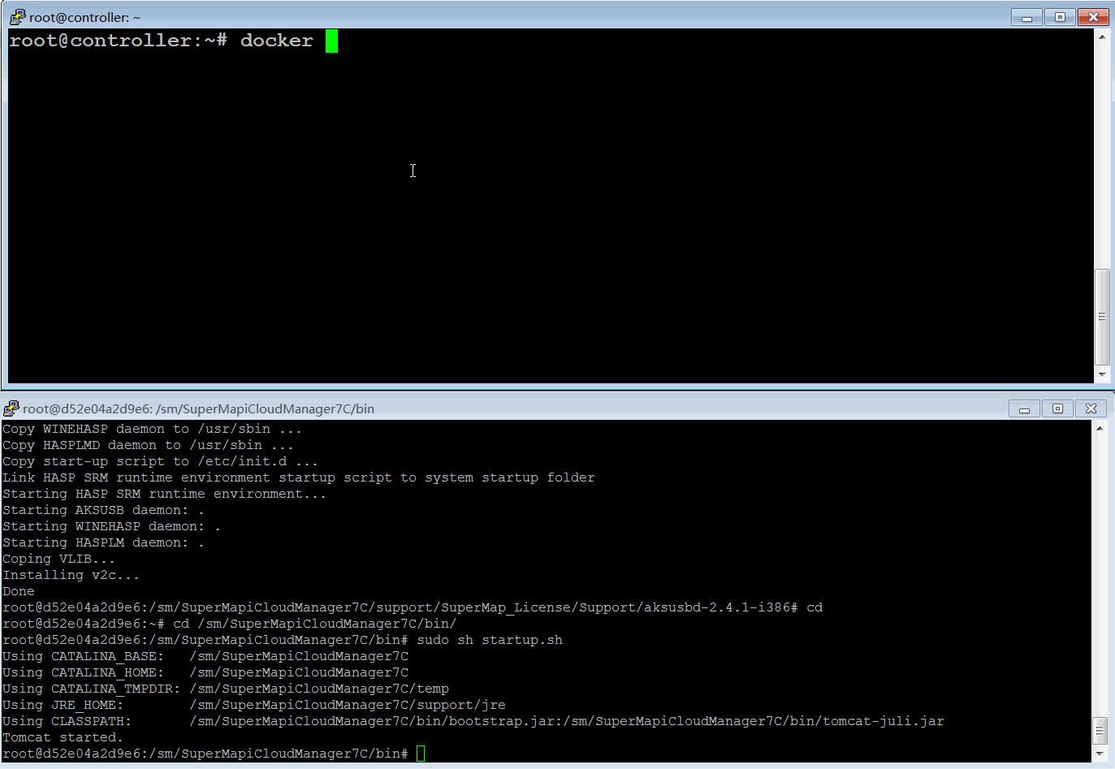Click the 'Using JRE_HOME:' line
Image resolution: width=1115 pixels, height=769 pixels.
(254, 705)
